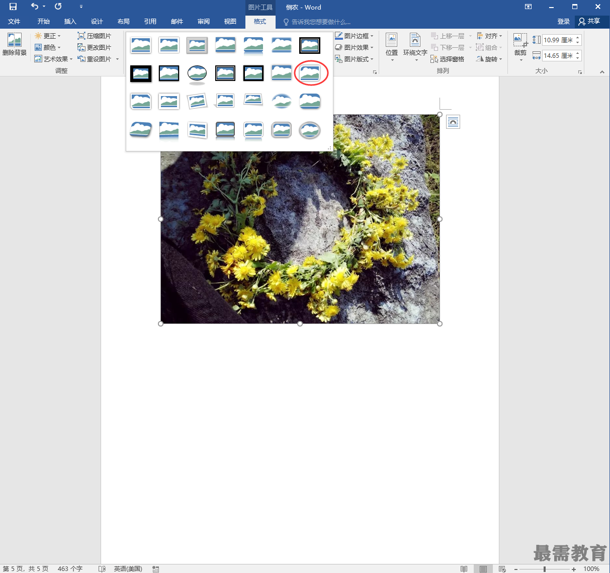This screenshot has height=573, width=610.
Task: Click the picture width field 14.65 厘米
Action: click(558, 55)
